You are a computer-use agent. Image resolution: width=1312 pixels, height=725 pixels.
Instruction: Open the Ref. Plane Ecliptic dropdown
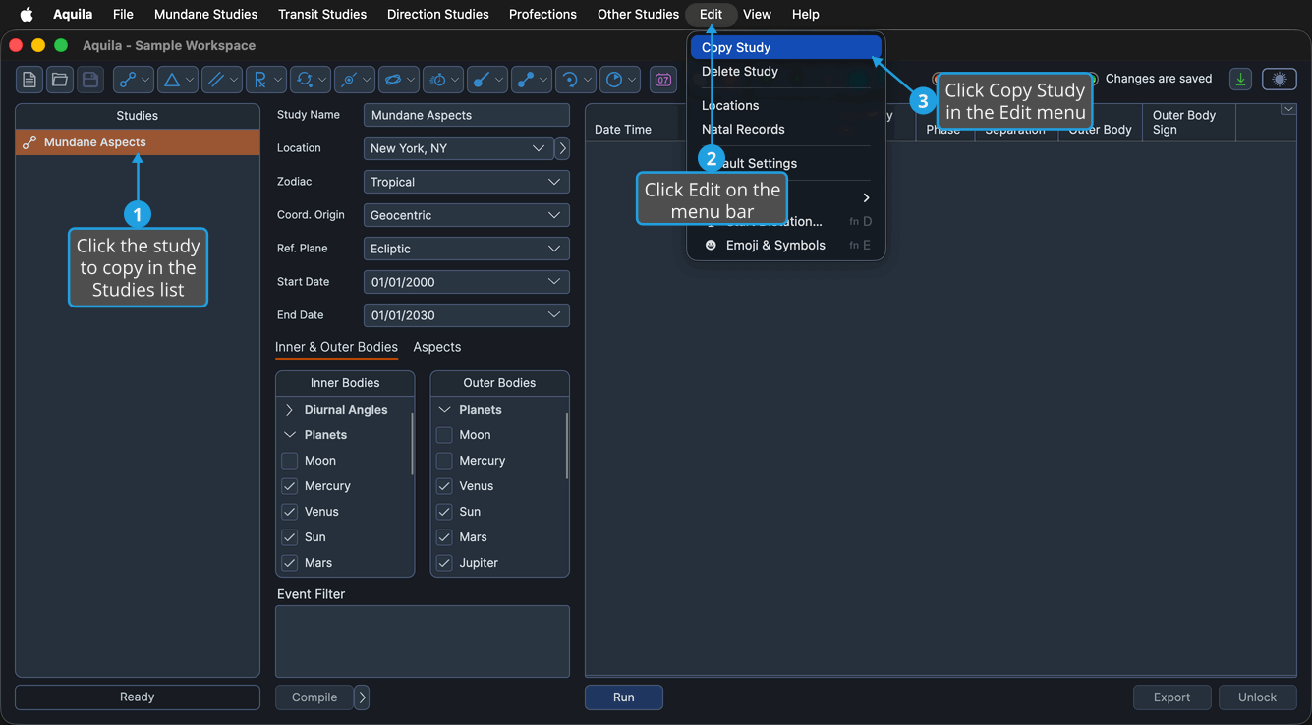[x=467, y=249]
